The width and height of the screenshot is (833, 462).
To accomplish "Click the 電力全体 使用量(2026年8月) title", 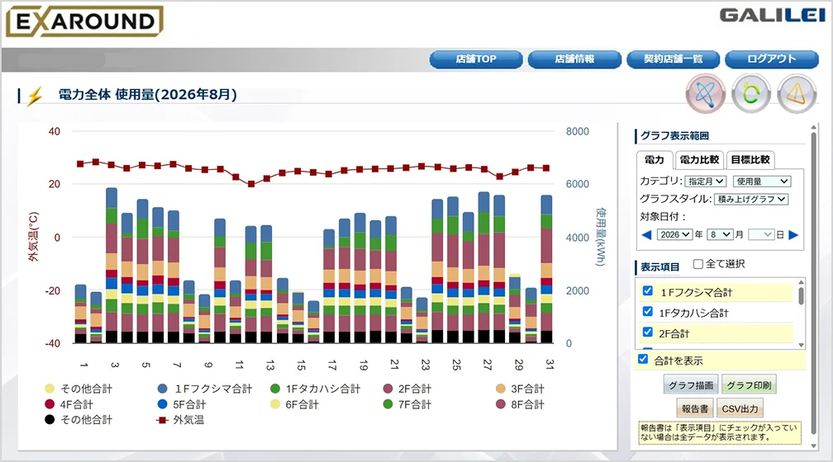I will 148,94.
